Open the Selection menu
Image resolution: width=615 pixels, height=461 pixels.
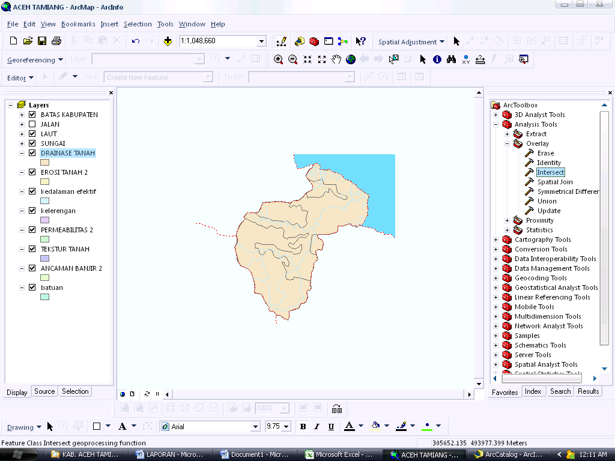point(138,24)
